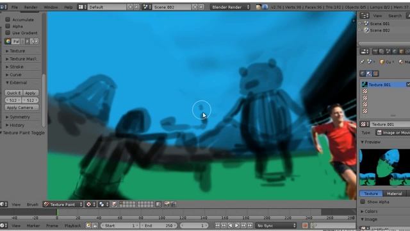Open the Blender Render engine dropdown
This screenshot has height=231, width=410.
click(230, 7)
